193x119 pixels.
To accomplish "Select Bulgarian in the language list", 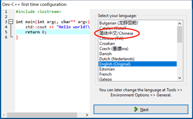I will pyautogui.click(x=138, y=23).
